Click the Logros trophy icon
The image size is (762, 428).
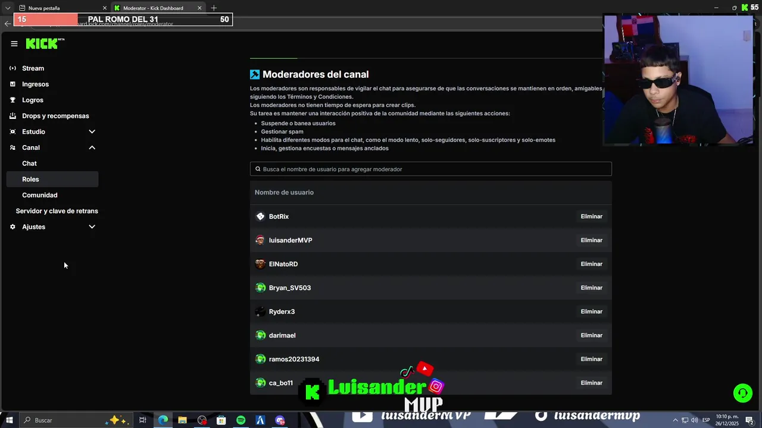pos(13,100)
